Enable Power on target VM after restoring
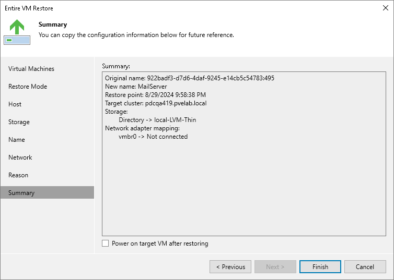This screenshot has height=280, width=394. tap(105, 244)
